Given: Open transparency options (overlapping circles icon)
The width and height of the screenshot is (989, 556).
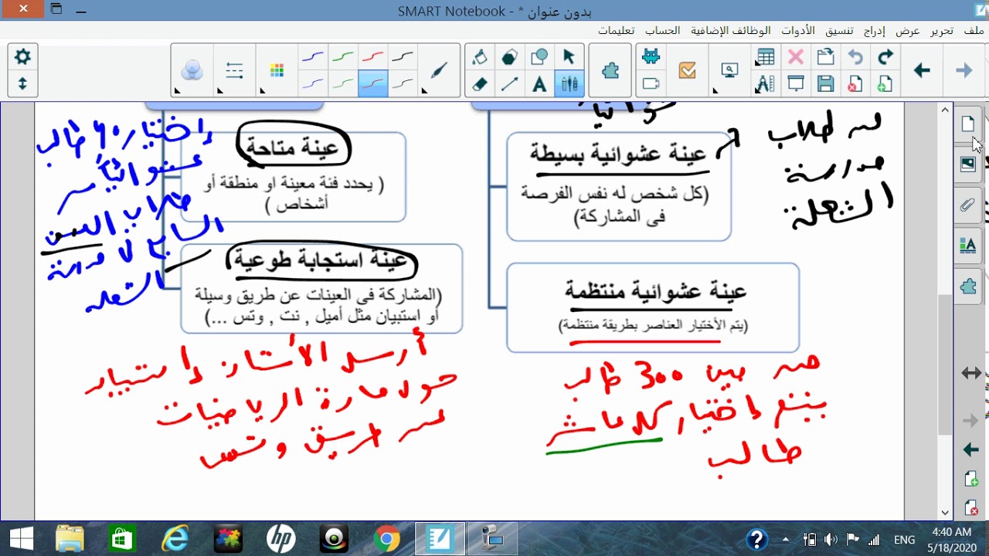Looking at the screenshot, I should [x=192, y=71].
